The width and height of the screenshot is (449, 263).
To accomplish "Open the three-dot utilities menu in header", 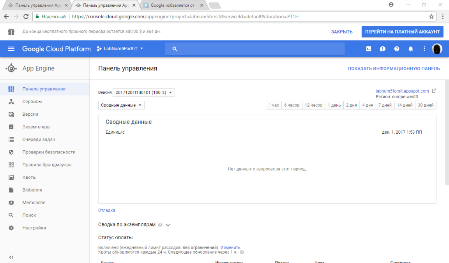I will coord(424,49).
